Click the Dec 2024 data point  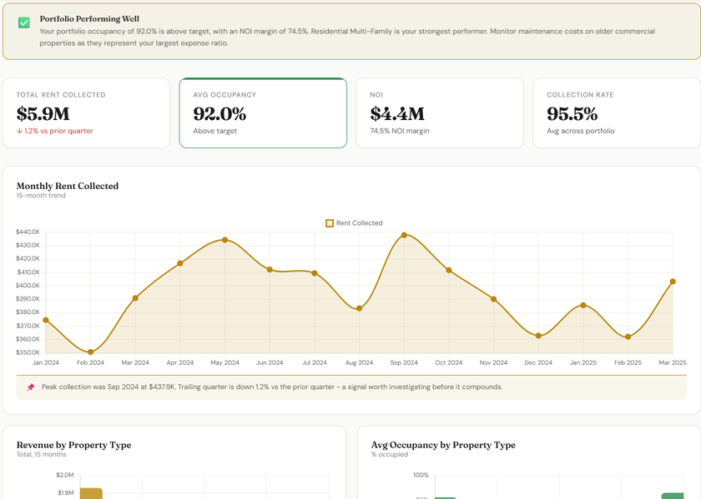pyautogui.click(x=538, y=336)
